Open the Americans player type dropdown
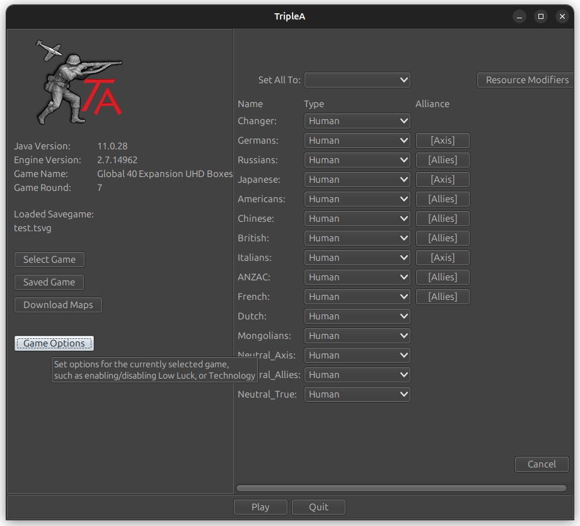Screen dimensions: 580x526 click(357, 198)
